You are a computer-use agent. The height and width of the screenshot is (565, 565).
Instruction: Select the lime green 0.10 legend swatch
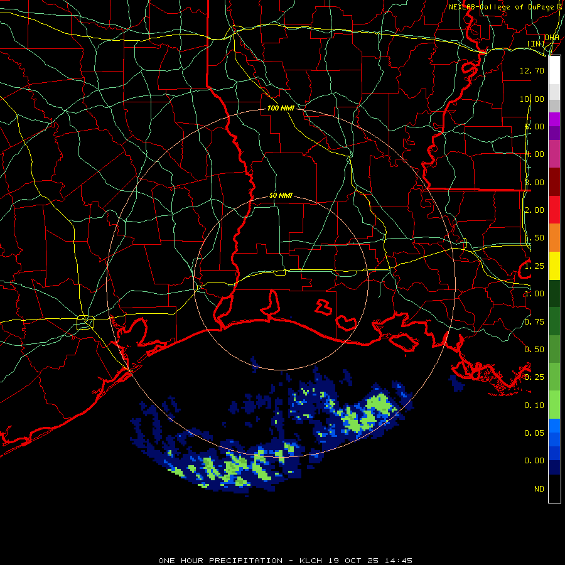(x=554, y=405)
